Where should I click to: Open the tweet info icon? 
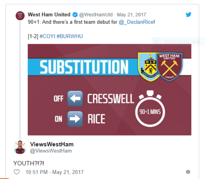188,172
